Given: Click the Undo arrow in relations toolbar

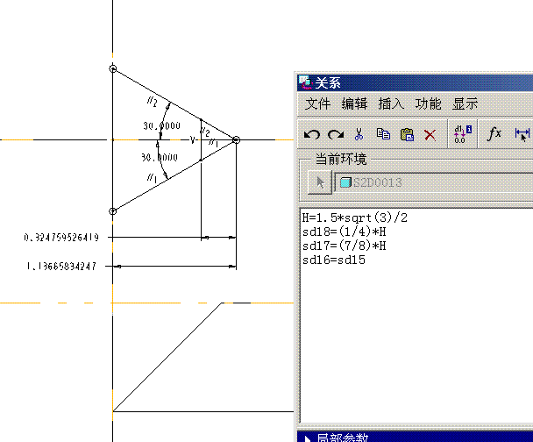Looking at the screenshot, I should click(x=312, y=134).
